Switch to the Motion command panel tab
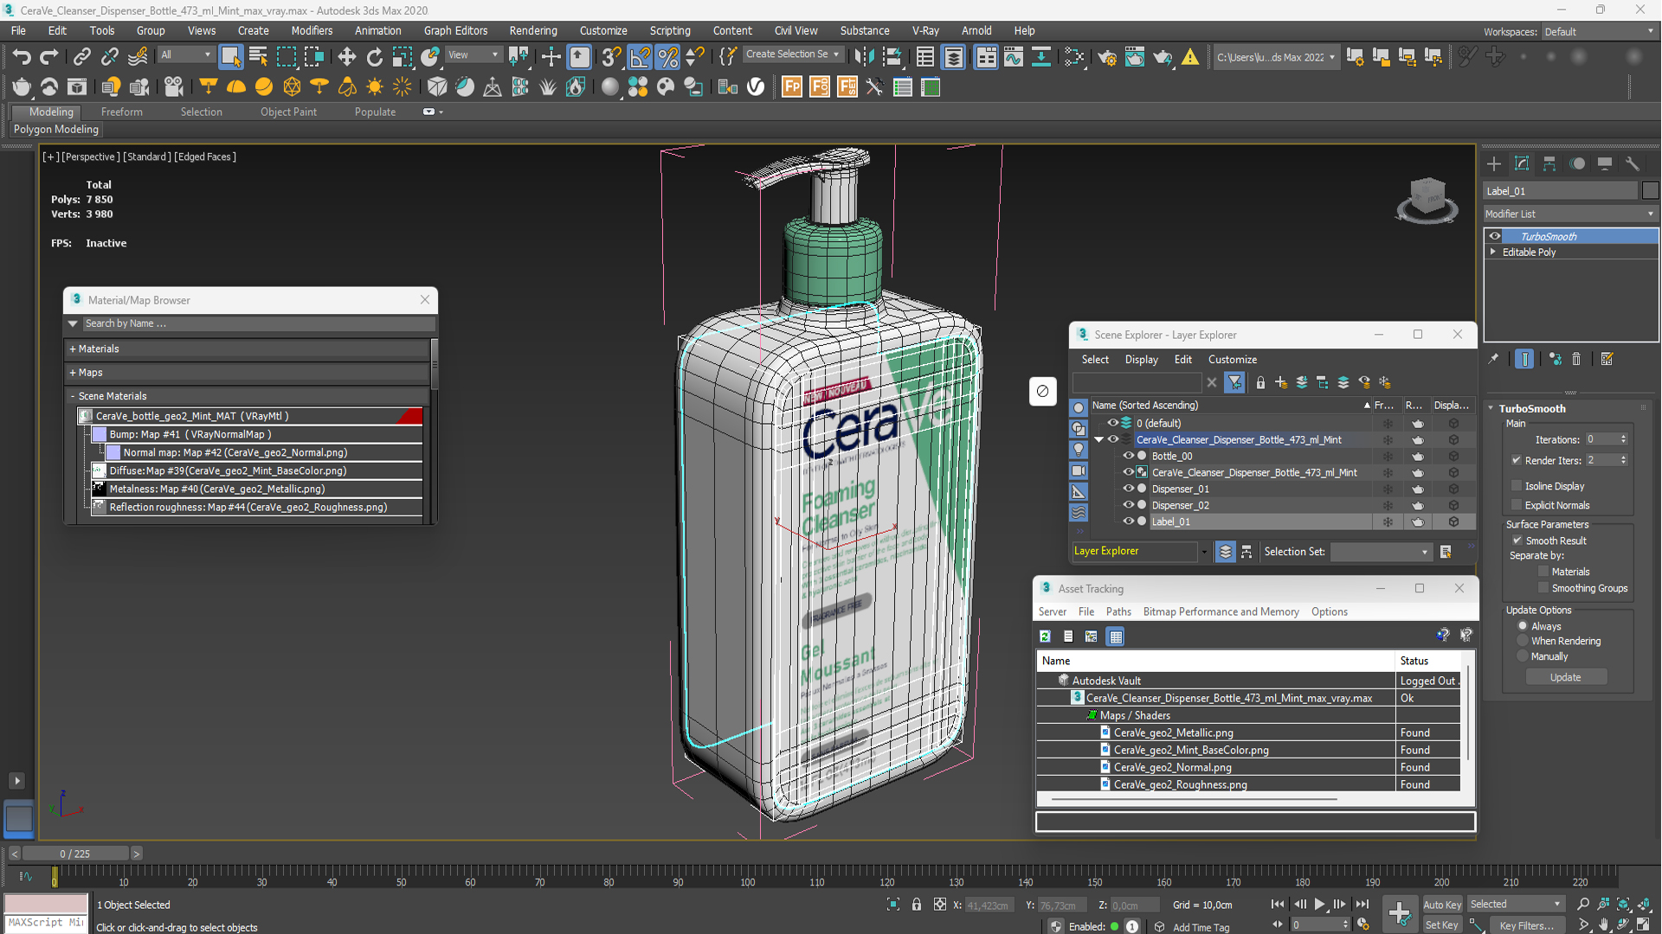The height and width of the screenshot is (934, 1662). 1577,163
